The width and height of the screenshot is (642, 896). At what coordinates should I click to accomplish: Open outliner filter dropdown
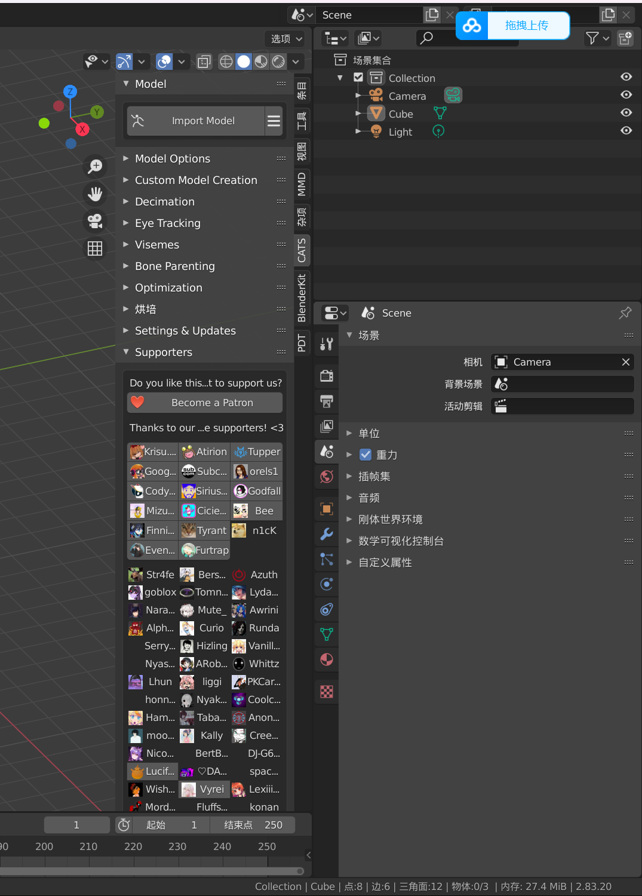click(x=598, y=38)
